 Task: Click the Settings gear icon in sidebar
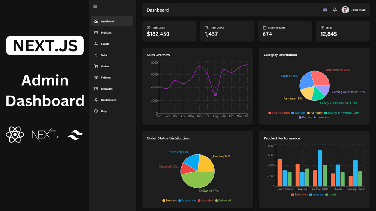pyautogui.click(x=96, y=78)
